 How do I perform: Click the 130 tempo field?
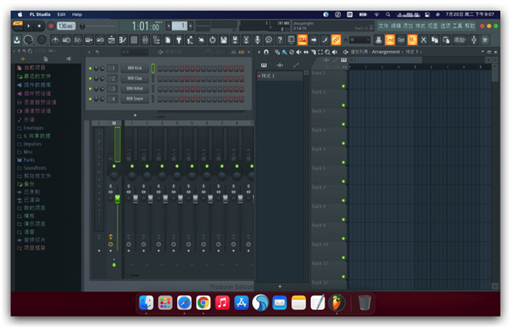click(66, 26)
